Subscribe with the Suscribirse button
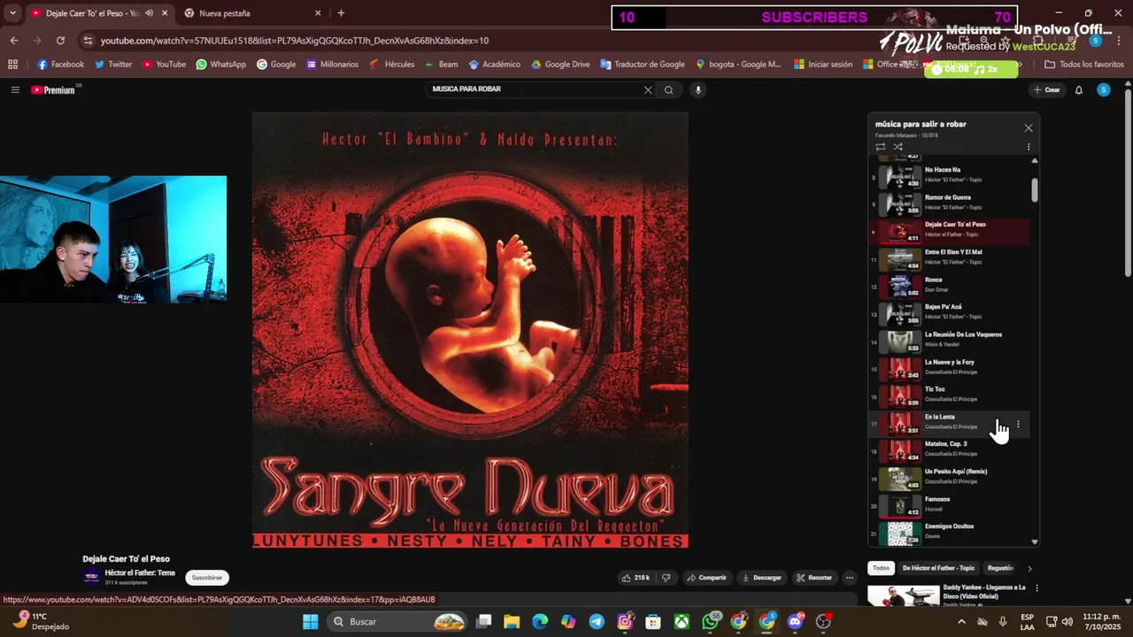Image resolution: width=1133 pixels, height=637 pixels. coord(207,578)
